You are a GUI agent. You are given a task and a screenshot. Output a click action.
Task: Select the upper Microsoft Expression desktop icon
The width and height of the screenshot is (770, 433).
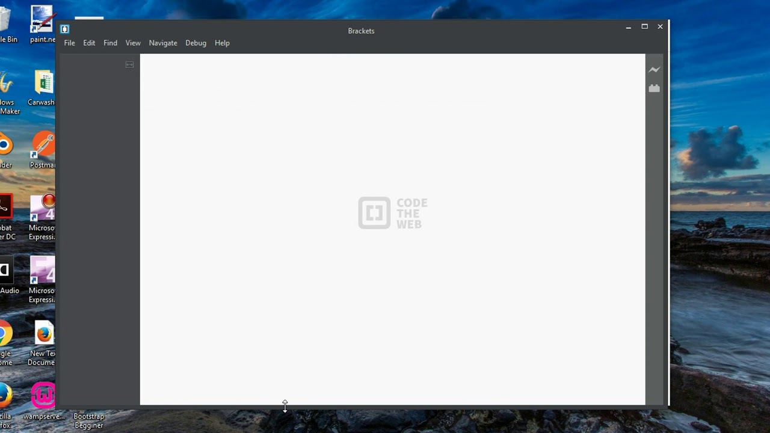42,218
